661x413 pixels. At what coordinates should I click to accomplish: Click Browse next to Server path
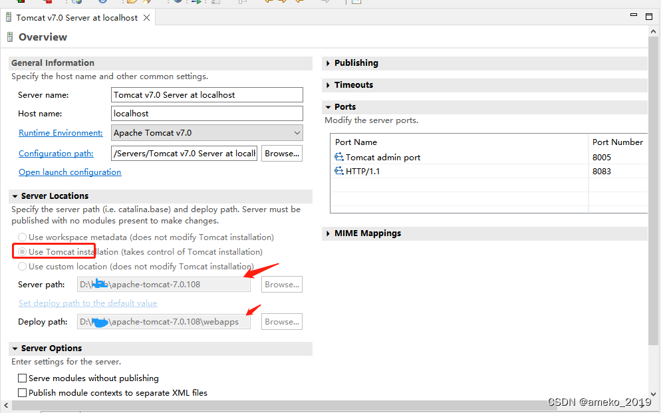[x=282, y=285]
